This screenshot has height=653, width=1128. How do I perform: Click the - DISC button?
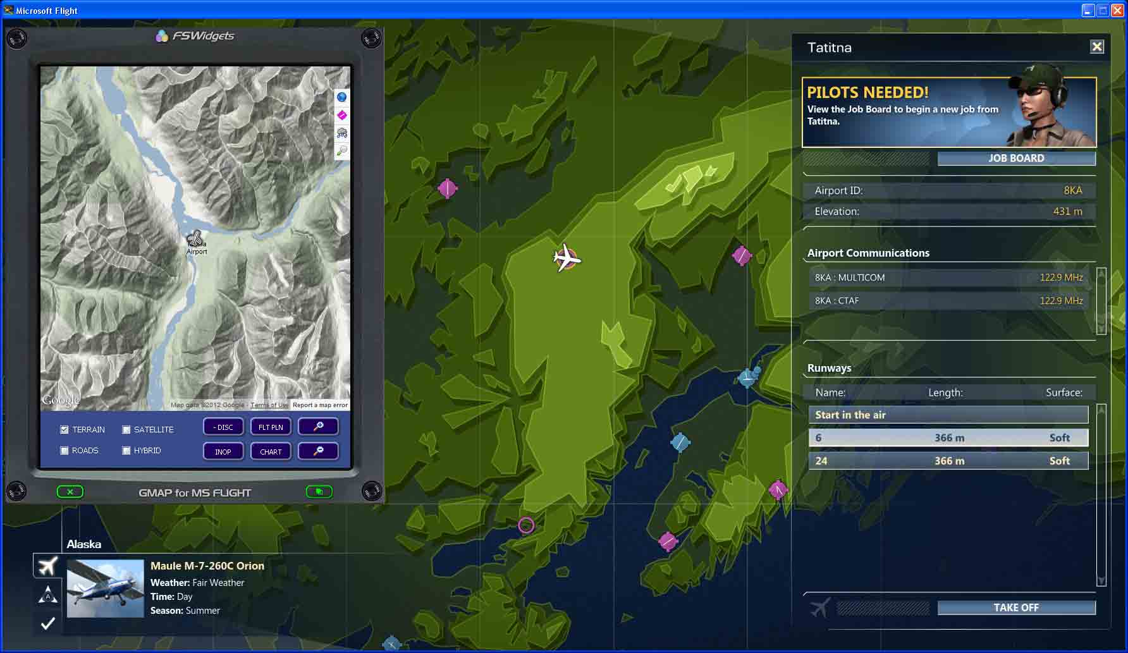click(x=223, y=427)
